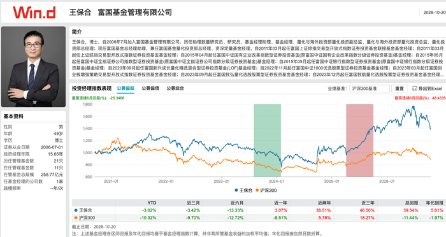This screenshot has width=446, height=237.
Task: Click the 最差连续6月回报 value -25.3466
Action: click(117, 98)
